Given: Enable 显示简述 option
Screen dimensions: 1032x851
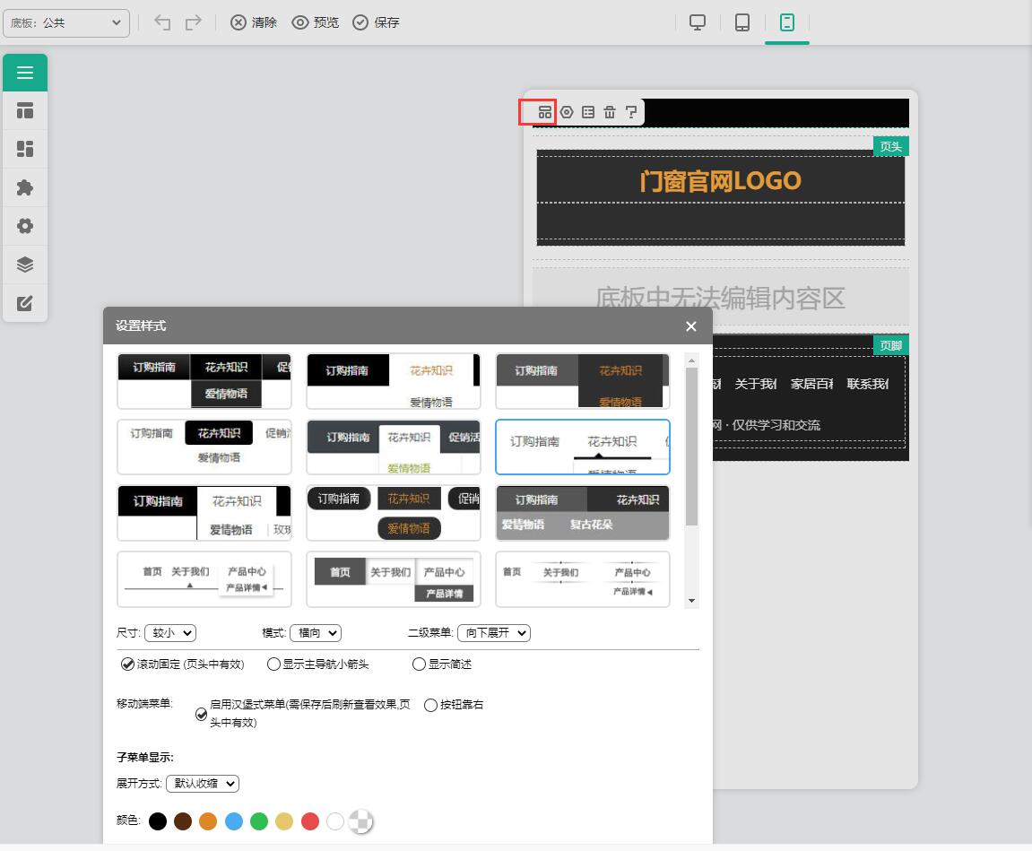Looking at the screenshot, I should [x=419, y=664].
